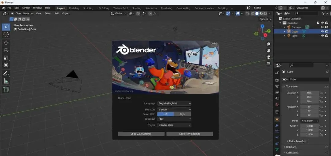Select the Measure tool

pos(6,81)
